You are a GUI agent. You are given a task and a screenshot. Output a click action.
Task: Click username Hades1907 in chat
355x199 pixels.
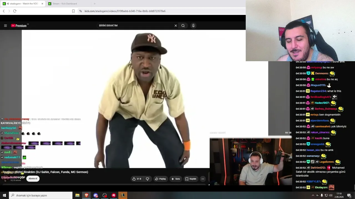tap(322, 103)
